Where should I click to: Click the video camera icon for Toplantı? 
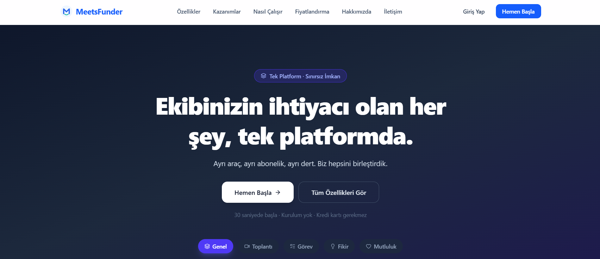click(247, 246)
